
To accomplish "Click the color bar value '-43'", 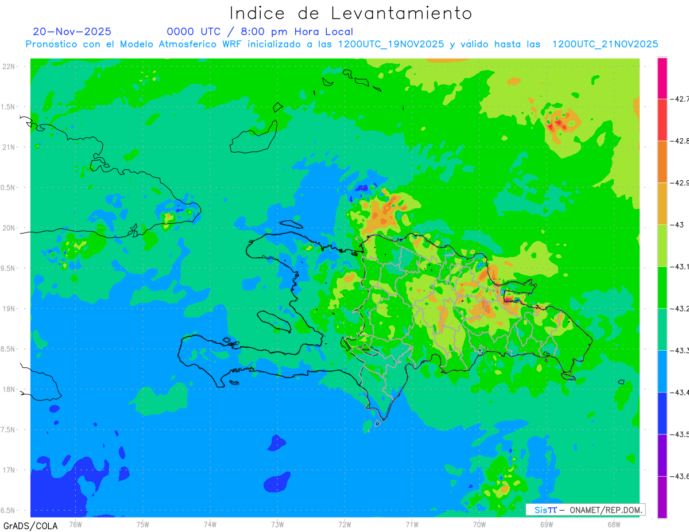I will (676, 225).
